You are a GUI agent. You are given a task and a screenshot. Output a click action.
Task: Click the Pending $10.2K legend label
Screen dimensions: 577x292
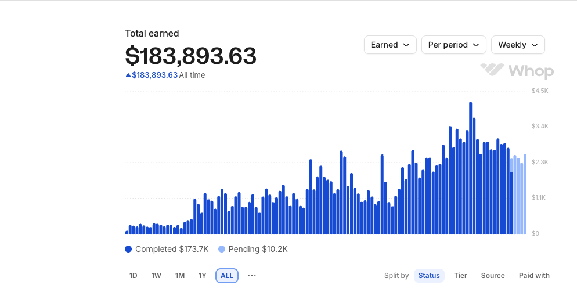point(258,249)
